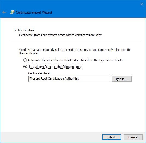The height and width of the screenshot is (143, 146).
Task: Click the Certificate store: field label
Action: coord(39,73)
